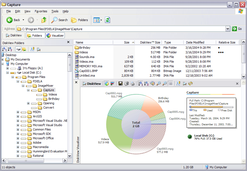
Task: Collapse the My Computer tree node
Action: tap(2, 64)
